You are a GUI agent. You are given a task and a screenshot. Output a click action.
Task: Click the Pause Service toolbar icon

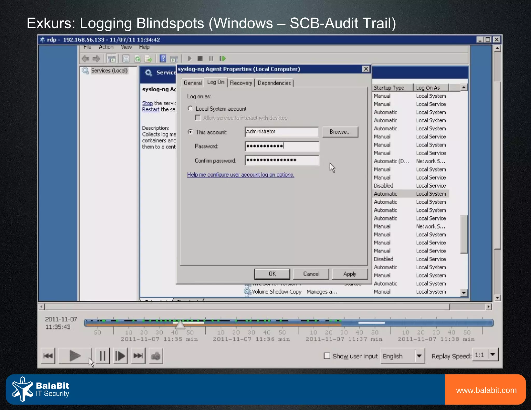click(x=211, y=59)
